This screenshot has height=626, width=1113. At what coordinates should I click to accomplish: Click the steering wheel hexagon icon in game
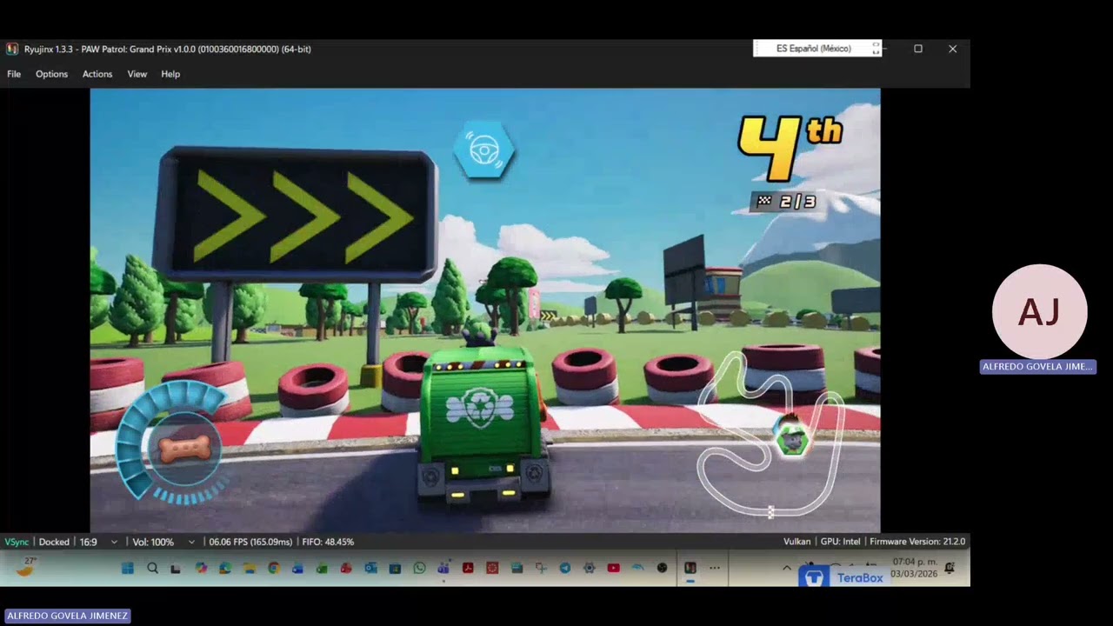point(483,150)
